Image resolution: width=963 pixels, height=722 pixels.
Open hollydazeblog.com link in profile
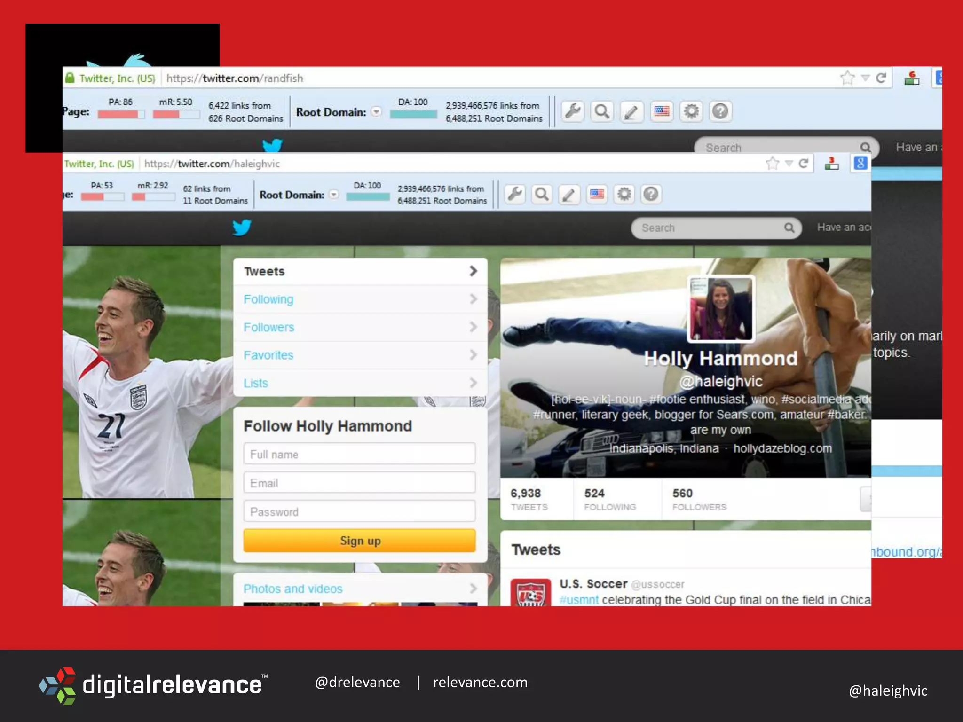click(x=783, y=448)
